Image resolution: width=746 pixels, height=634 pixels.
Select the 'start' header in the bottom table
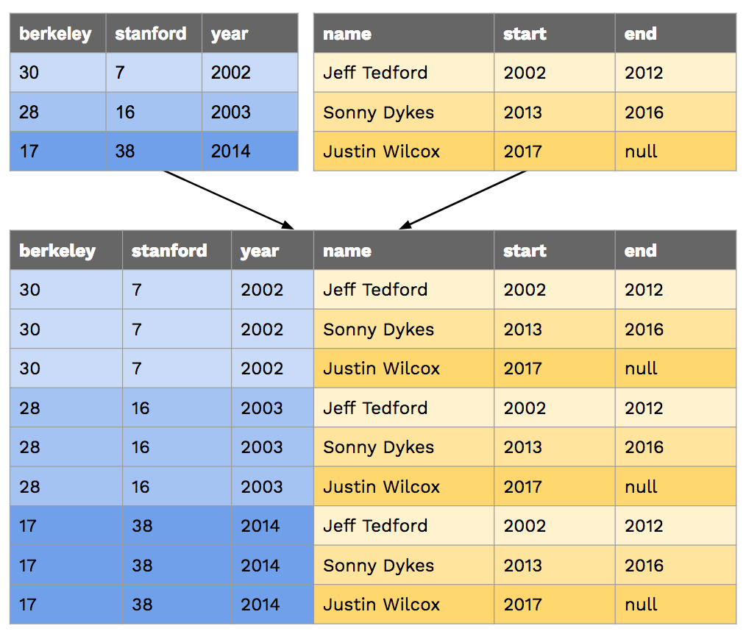pyautogui.click(x=525, y=251)
